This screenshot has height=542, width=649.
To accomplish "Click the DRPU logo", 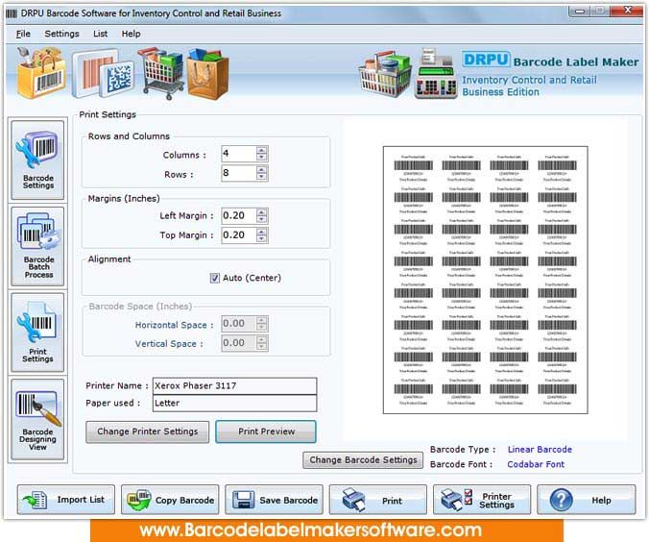I will (x=486, y=60).
